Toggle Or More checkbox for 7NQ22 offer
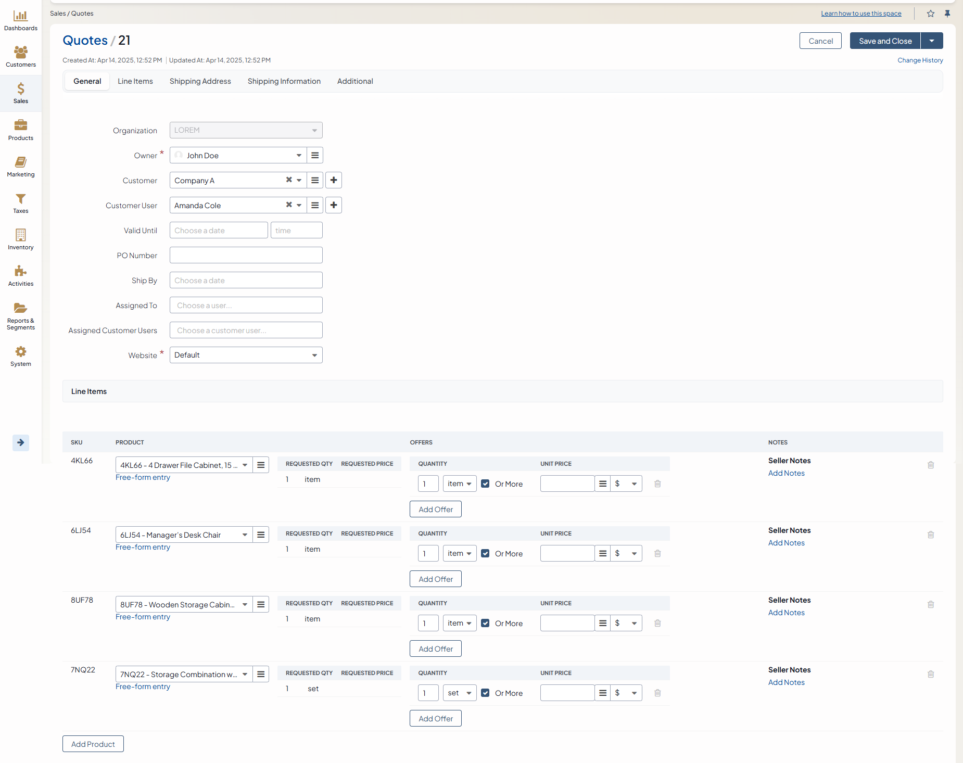The height and width of the screenshot is (763, 963). click(485, 693)
